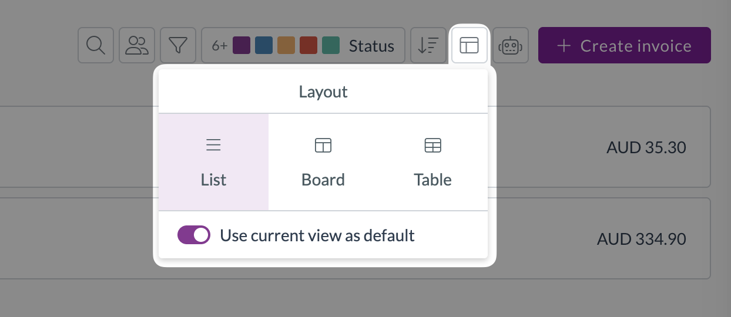Click the Board layout icon
The width and height of the screenshot is (731, 317).
click(323, 145)
